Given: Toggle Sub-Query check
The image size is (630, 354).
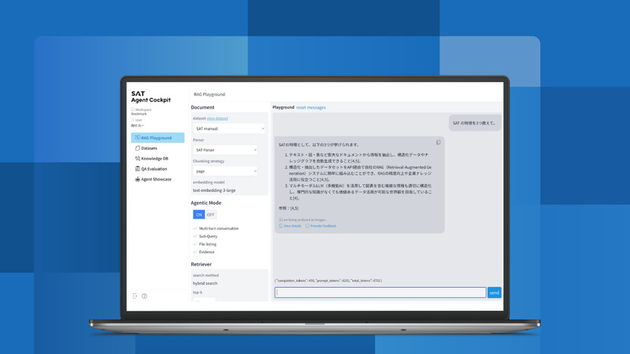Looking at the screenshot, I should pos(195,237).
